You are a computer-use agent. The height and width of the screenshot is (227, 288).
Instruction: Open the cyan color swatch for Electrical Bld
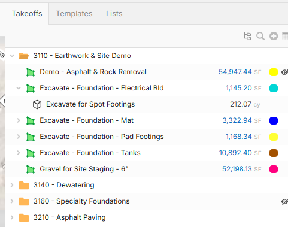click(x=274, y=88)
